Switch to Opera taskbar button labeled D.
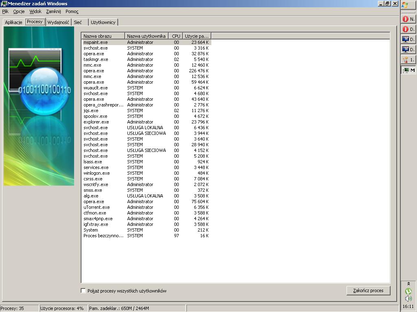 tap(408, 29)
